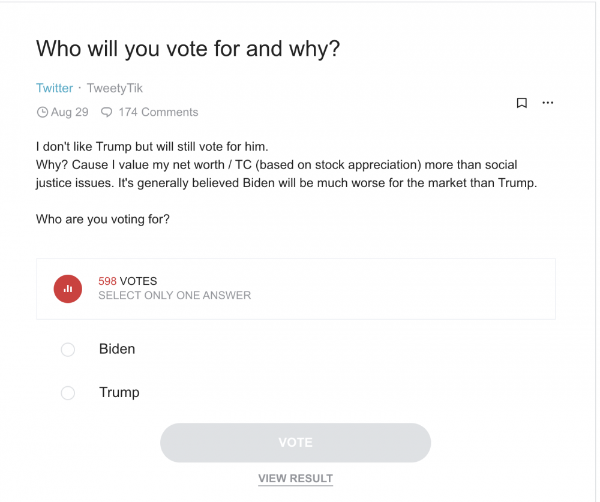Open the VIEW RESULT link
The height and width of the screenshot is (502, 600).
pos(295,479)
